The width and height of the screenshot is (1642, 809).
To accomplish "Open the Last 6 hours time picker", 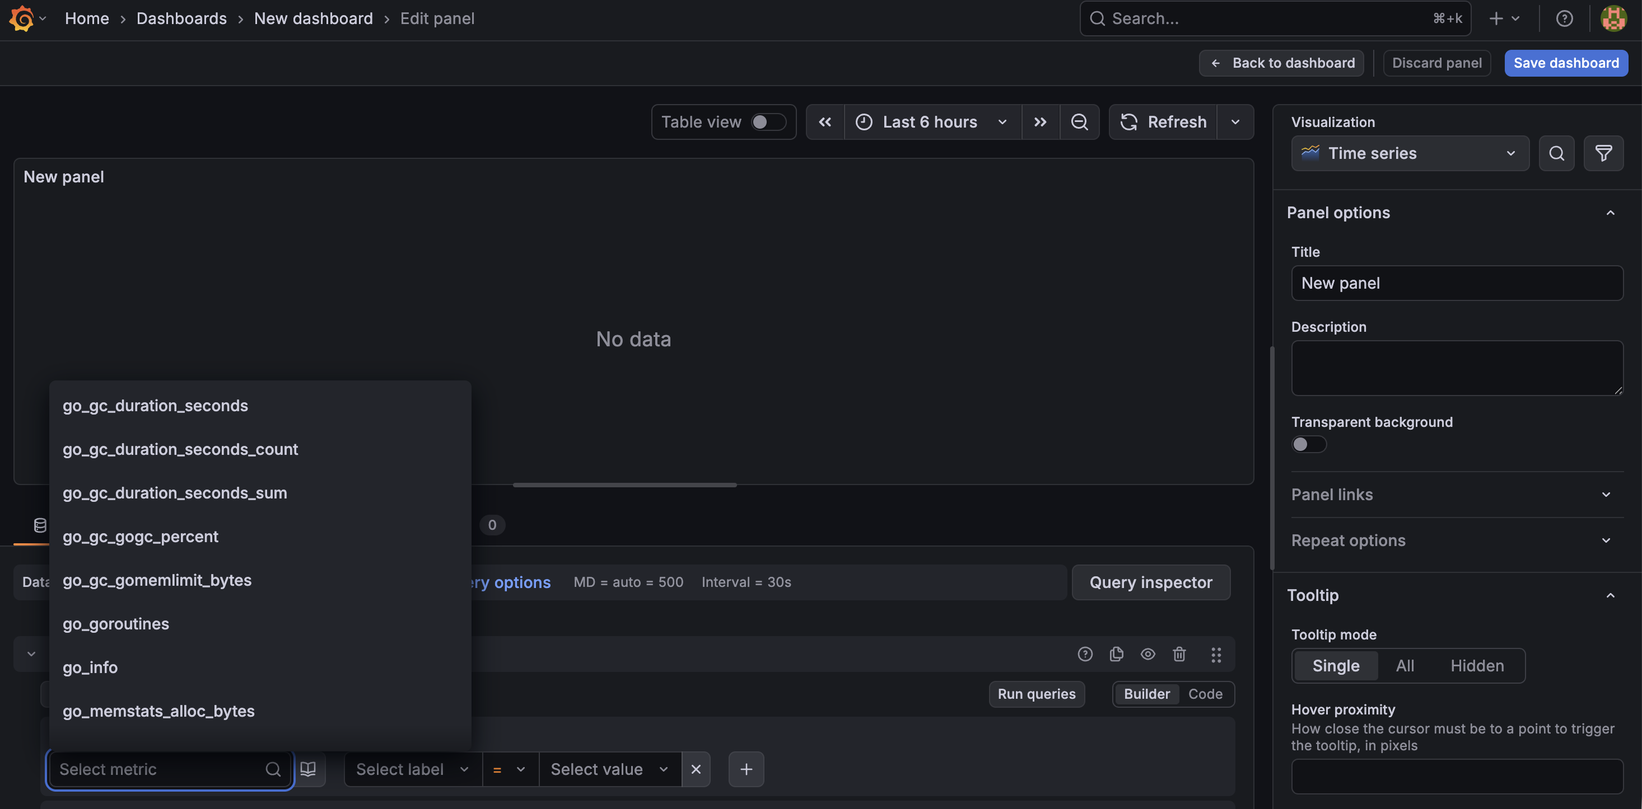I will point(932,121).
